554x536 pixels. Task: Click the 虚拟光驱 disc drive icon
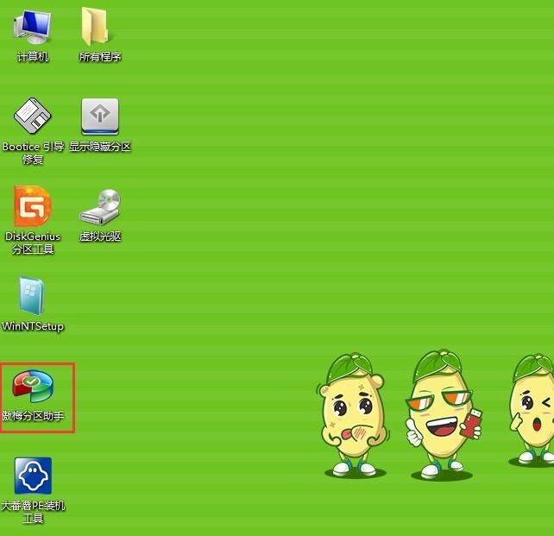tap(99, 207)
